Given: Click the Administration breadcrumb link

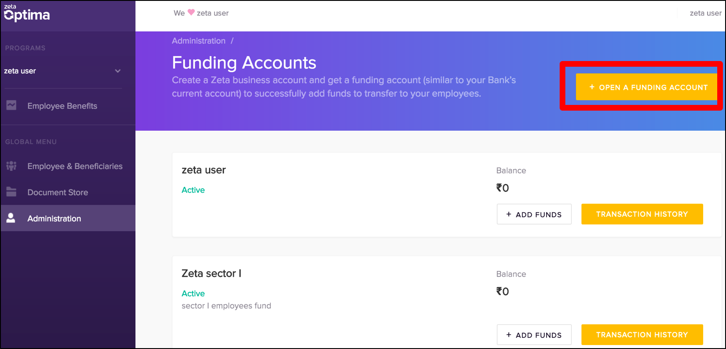Looking at the screenshot, I should [x=198, y=41].
